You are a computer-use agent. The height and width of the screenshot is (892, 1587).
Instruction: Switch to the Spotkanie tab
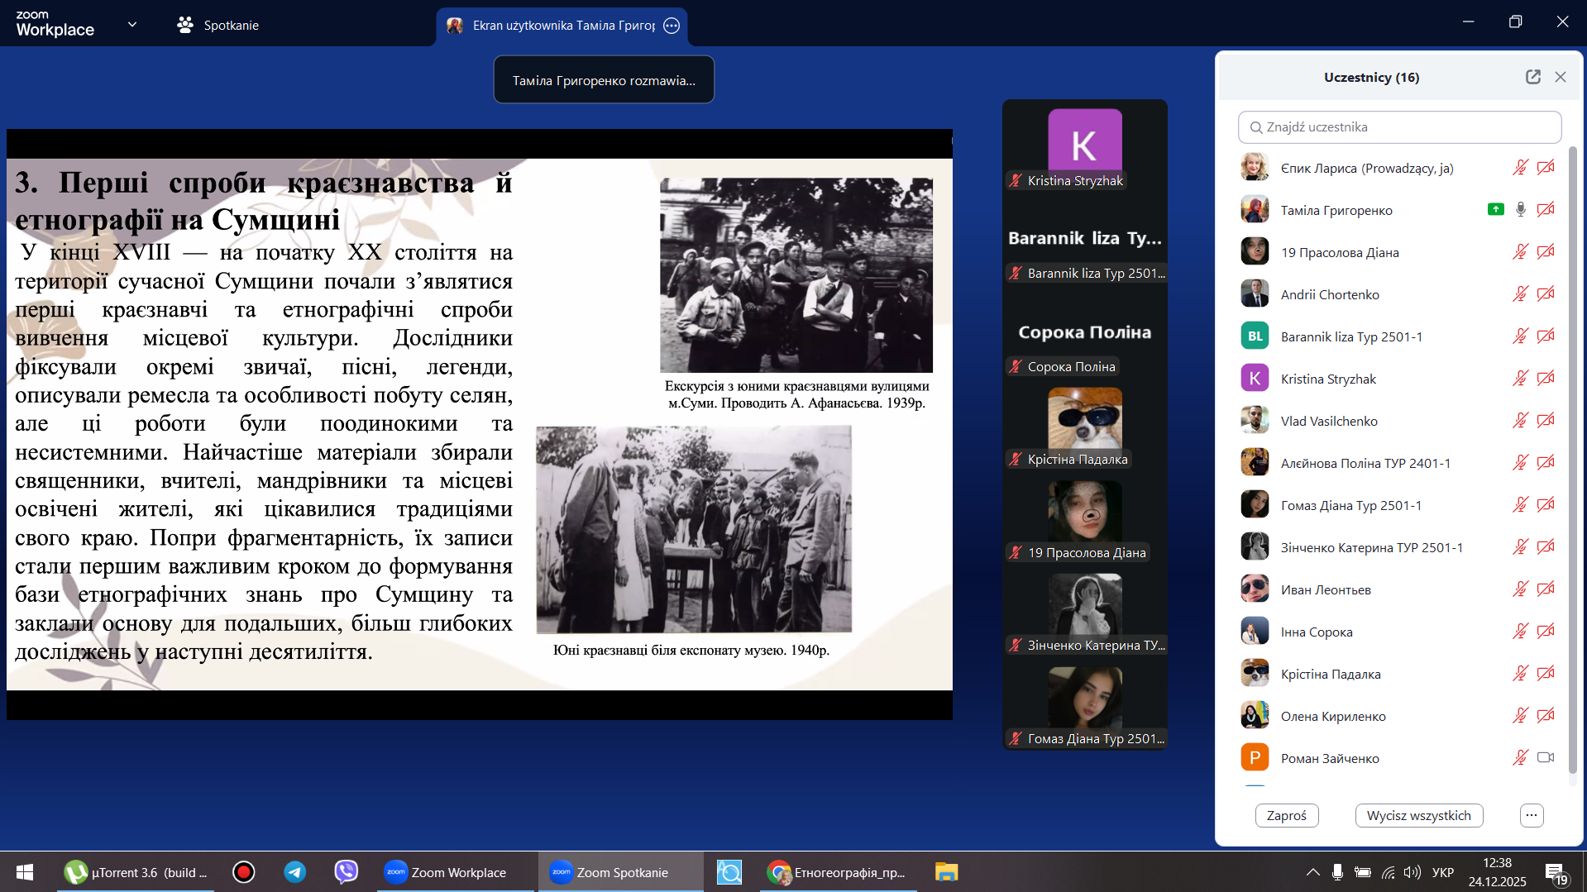coord(218,26)
